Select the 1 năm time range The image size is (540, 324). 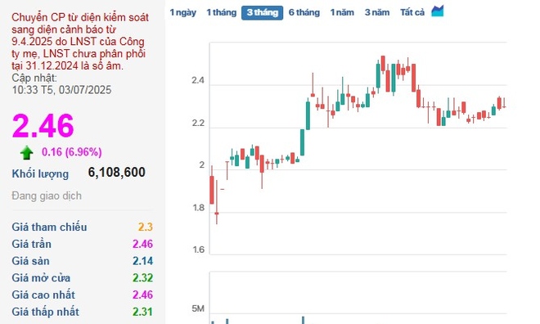pyautogui.click(x=342, y=13)
